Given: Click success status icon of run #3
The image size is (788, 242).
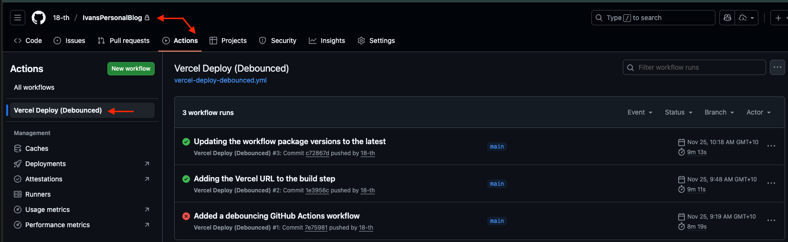Looking at the screenshot, I should coord(186,142).
